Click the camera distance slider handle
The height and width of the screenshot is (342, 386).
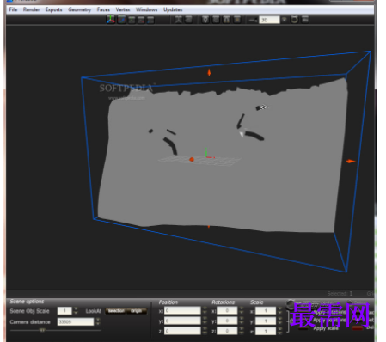(42, 330)
